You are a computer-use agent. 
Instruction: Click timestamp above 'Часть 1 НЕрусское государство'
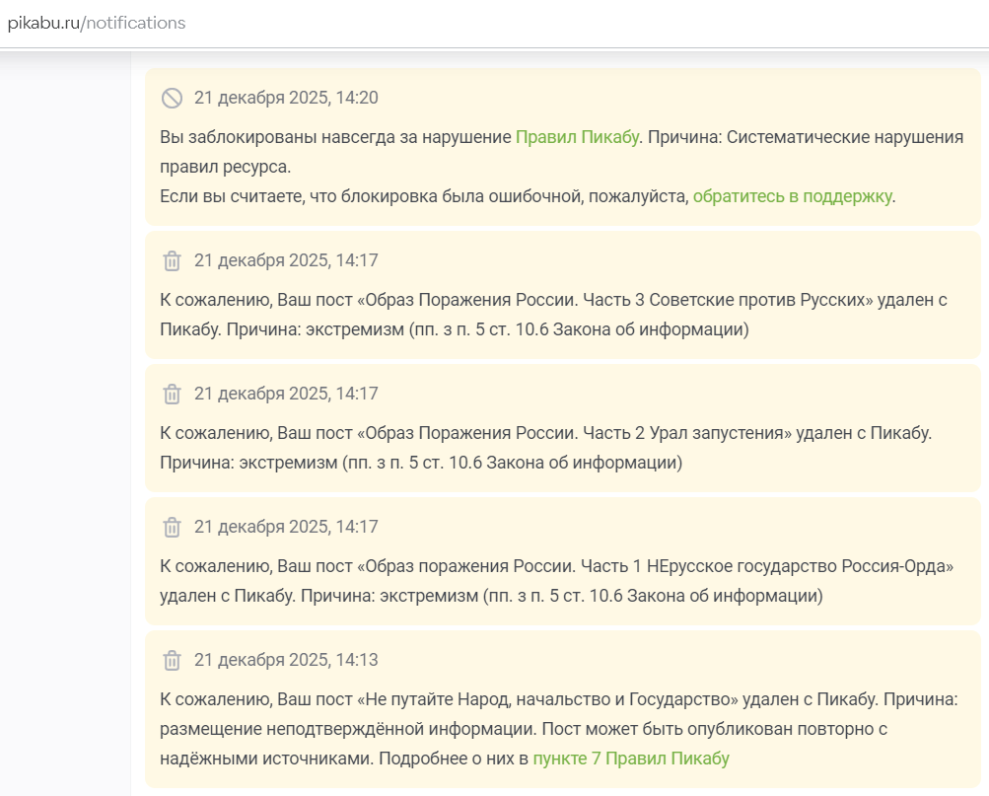point(286,527)
